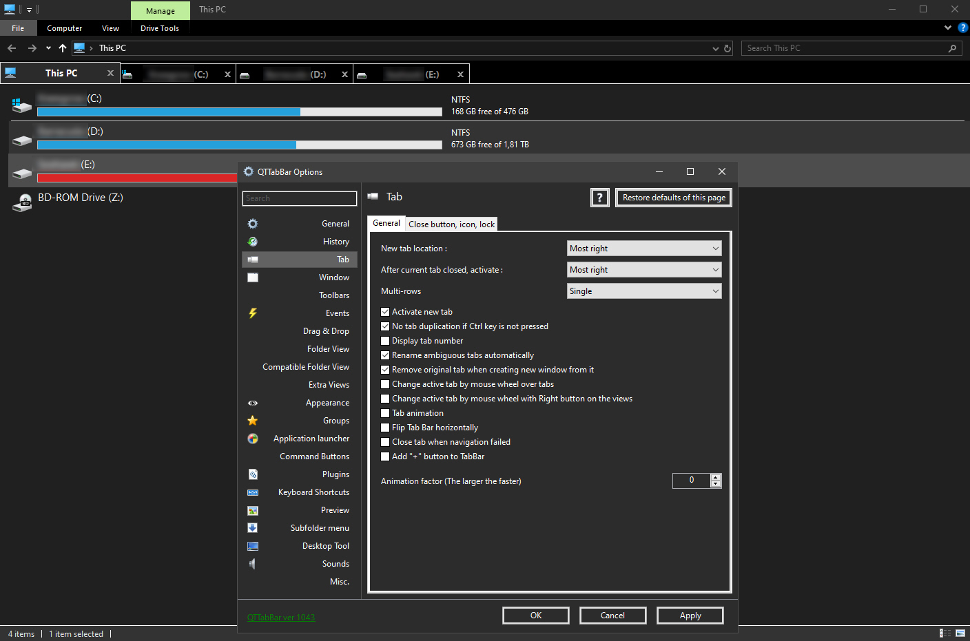Open the Multi-rows dropdown
Screen dimensions: 970x641
coord(644,291)
